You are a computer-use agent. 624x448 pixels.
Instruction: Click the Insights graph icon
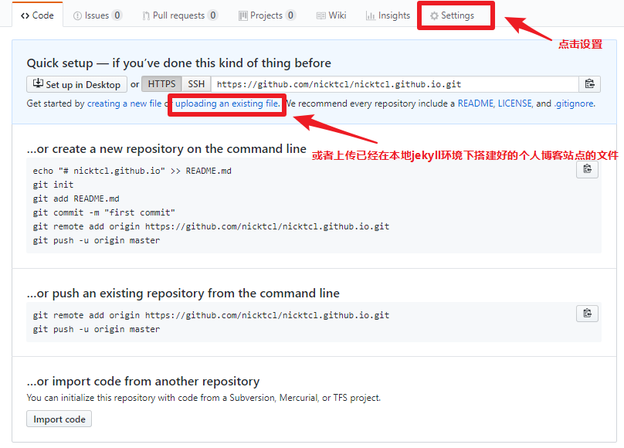pos(371,15)
